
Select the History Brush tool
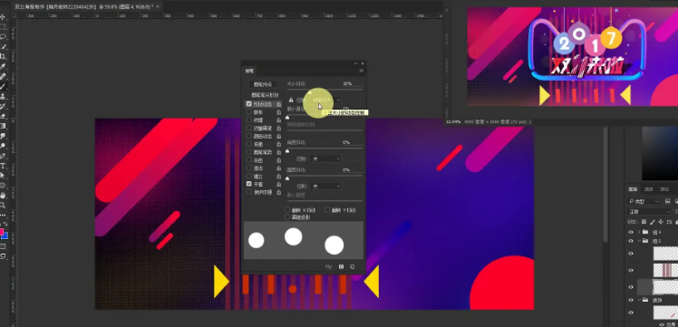coord(3,106)
